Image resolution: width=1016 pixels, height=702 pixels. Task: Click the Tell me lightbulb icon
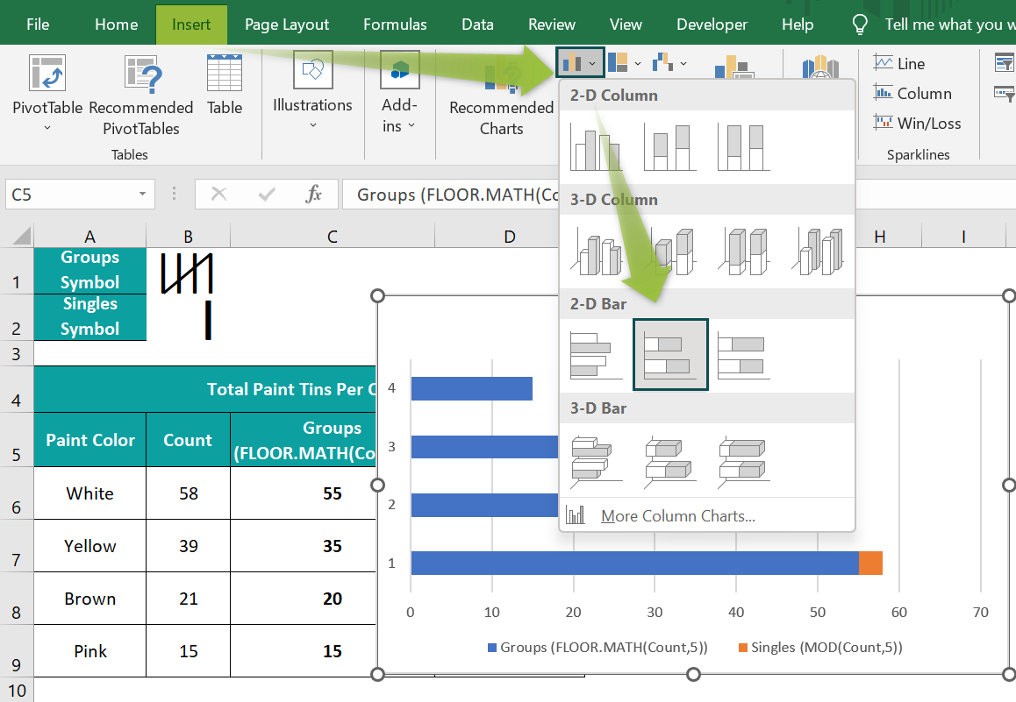[x=859, y=25]
